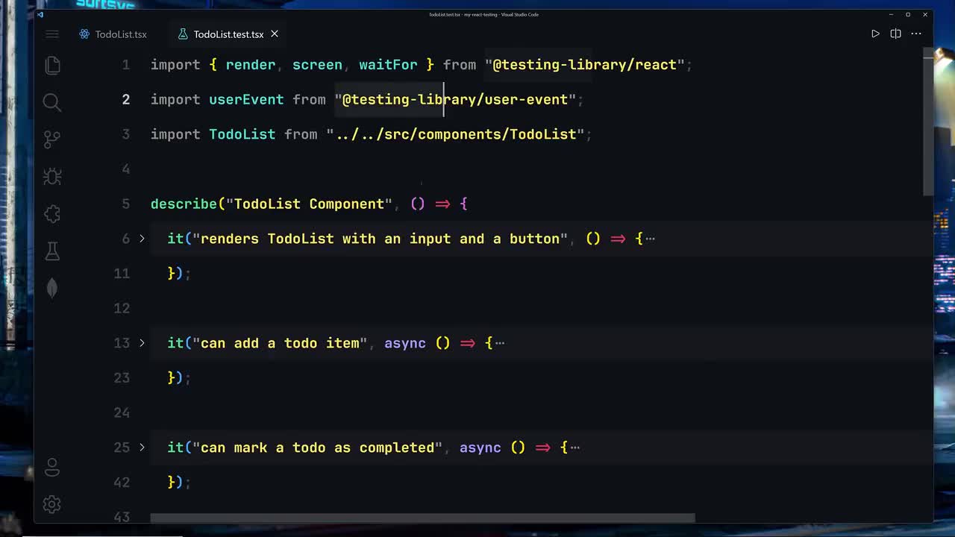Open the Run and Debug view
This screenshot has width=955, height=537.
52,177
